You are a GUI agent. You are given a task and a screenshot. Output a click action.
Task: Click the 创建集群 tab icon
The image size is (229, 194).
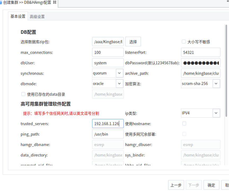point(1,2)
